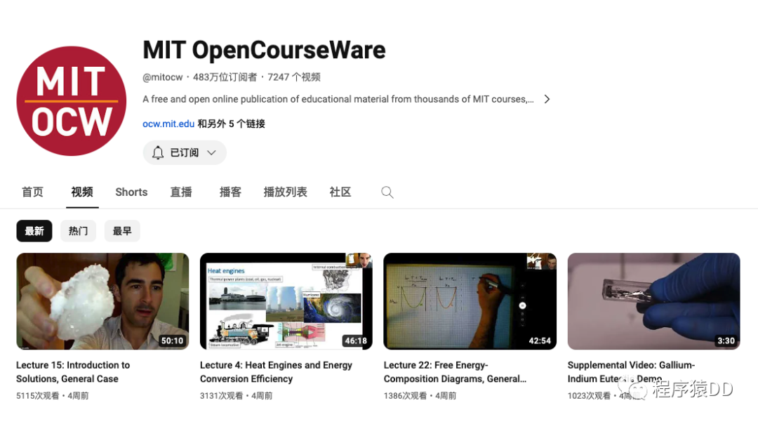The height and width of the screenshot is (422, 758).
Task: Click the '3131次观看' view count text
Action: pyautogui.click(x=221, y=395)
